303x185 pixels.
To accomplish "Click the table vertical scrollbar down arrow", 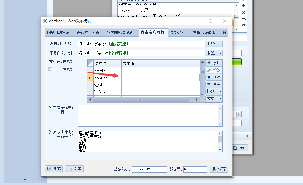I will [x=202, y=95].
